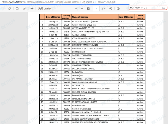
Task: Click date cell 14-Mar-23
Action: [53, 28]
